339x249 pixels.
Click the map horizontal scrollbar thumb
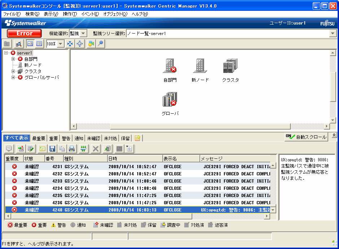(200, 126)
